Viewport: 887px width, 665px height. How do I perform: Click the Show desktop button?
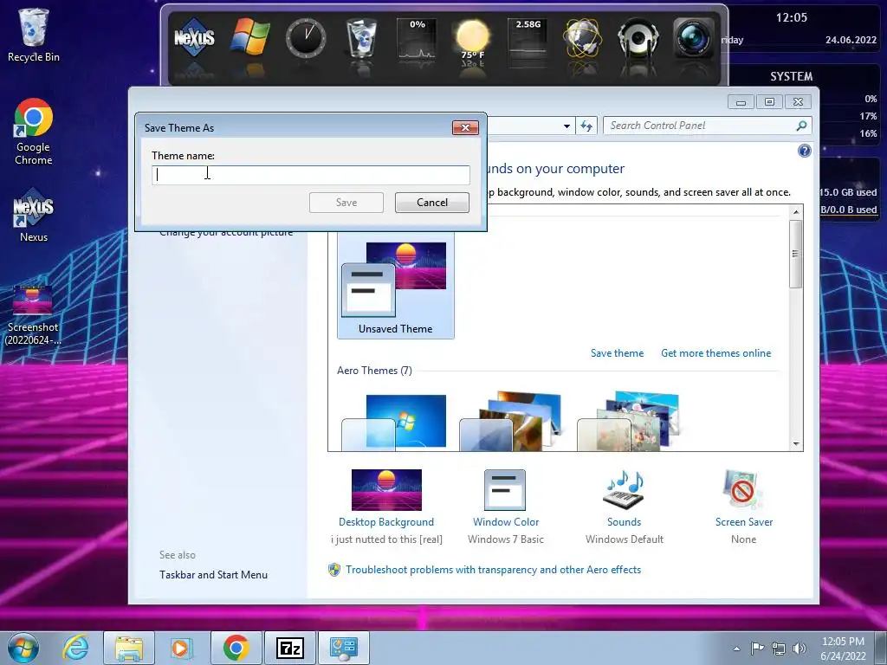pos(882,648)
